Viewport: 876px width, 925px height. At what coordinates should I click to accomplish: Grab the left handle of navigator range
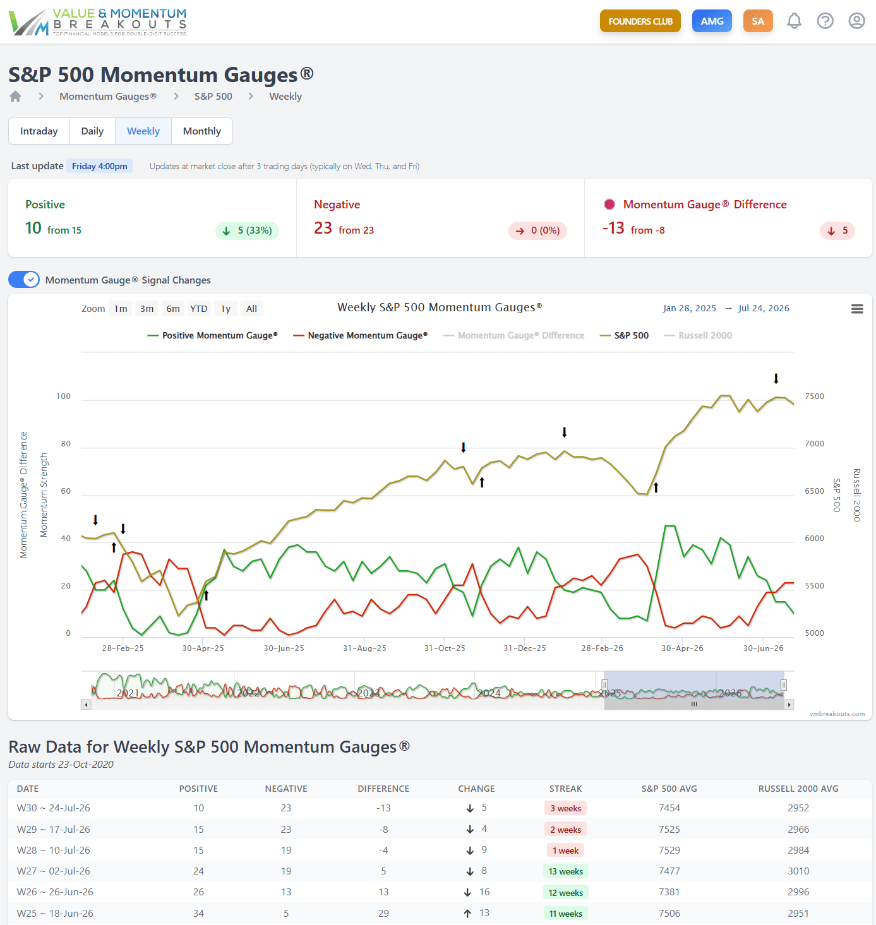(x=604, y=685)
